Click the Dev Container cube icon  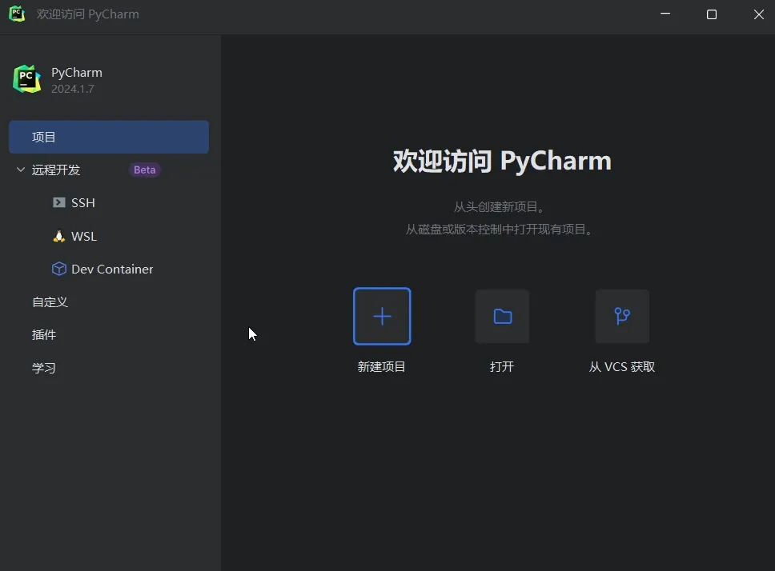[58, 269]
